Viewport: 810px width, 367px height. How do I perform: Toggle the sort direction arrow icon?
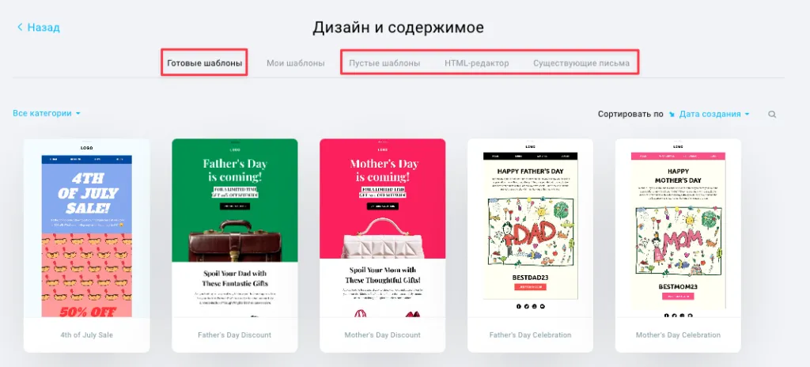pyautogui.click(x=672, y=114)
